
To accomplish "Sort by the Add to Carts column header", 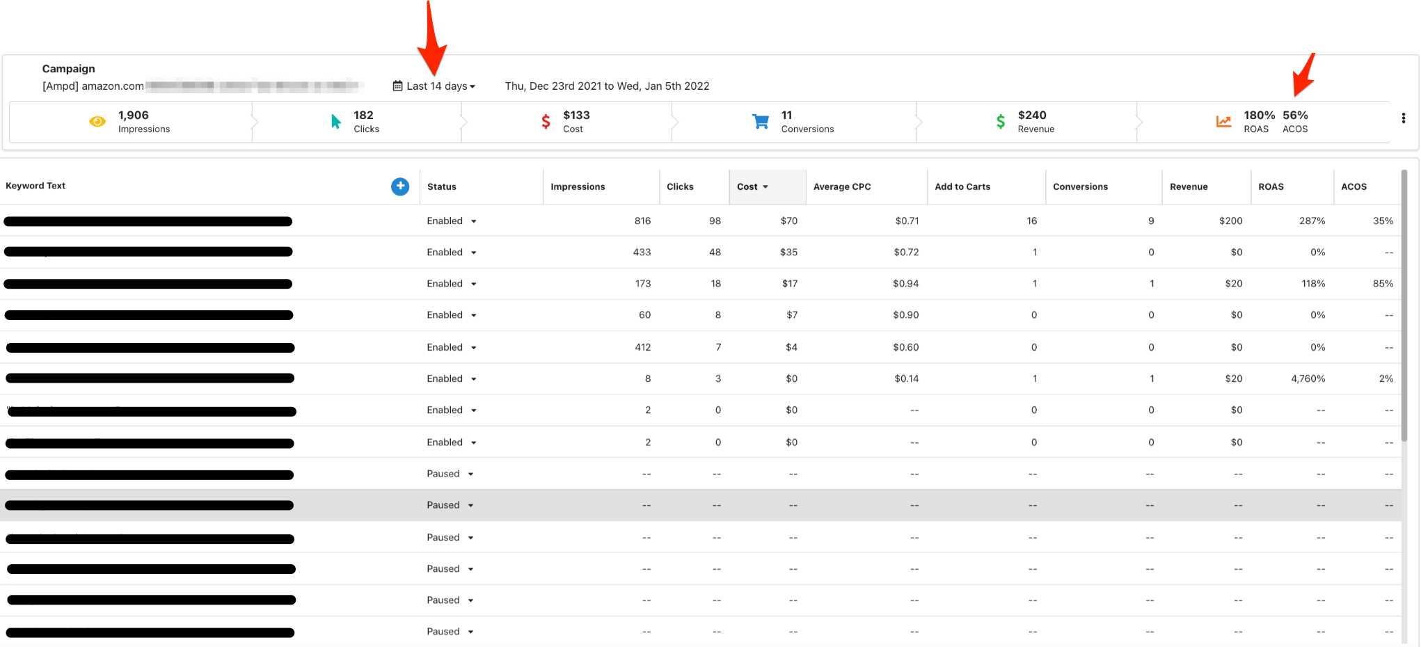I will point(962,186).
